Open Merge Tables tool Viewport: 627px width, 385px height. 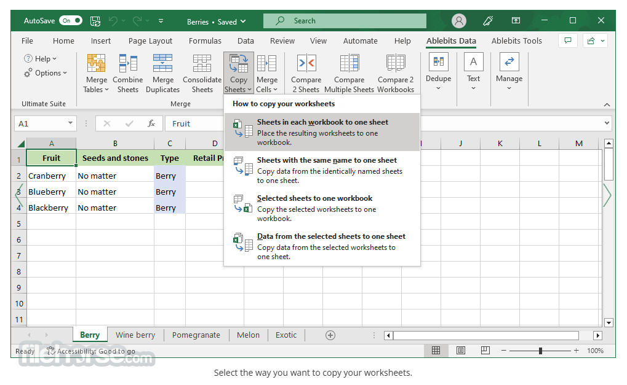(x=96, y=74)
